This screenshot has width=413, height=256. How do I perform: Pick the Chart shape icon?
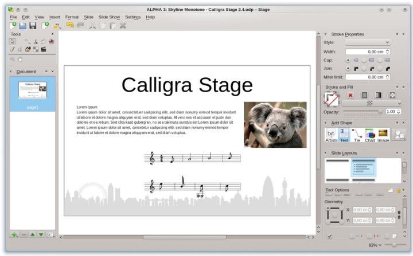coord(370,135)
